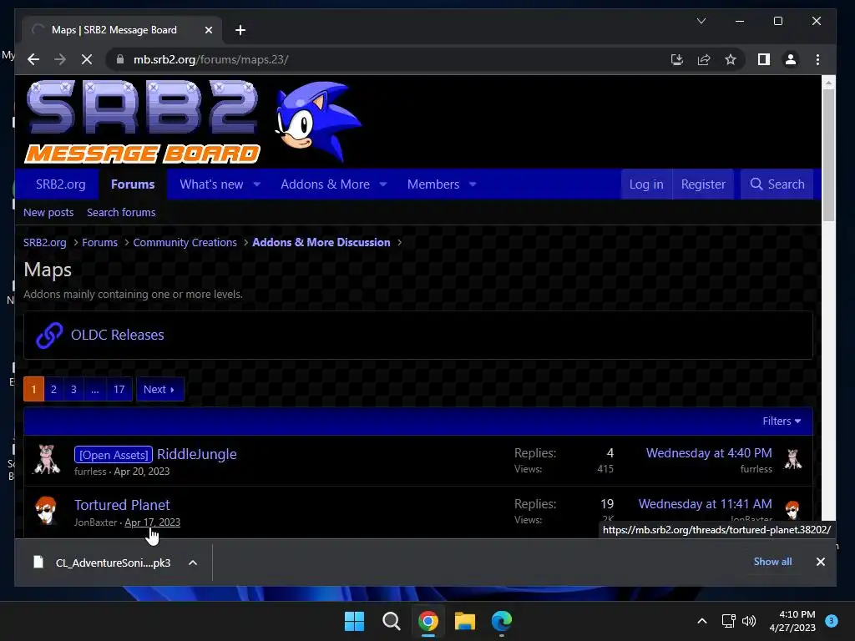Open Members nav item
855x641 pixels.
[433, 184]
